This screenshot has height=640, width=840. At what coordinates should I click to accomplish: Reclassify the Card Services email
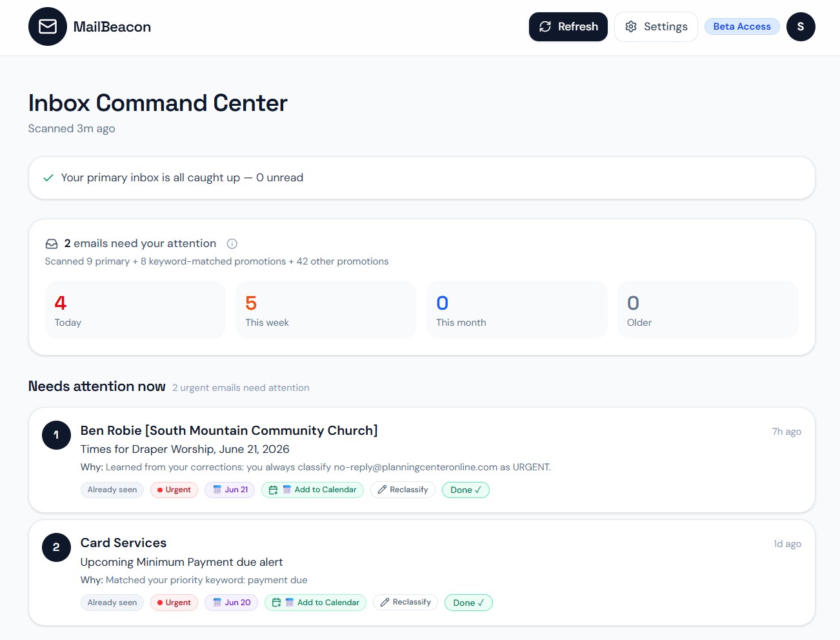[x=406, y=602]
